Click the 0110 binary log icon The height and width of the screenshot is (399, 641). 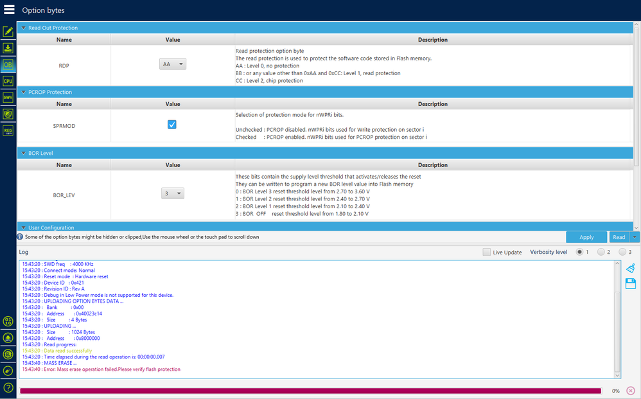8,321
